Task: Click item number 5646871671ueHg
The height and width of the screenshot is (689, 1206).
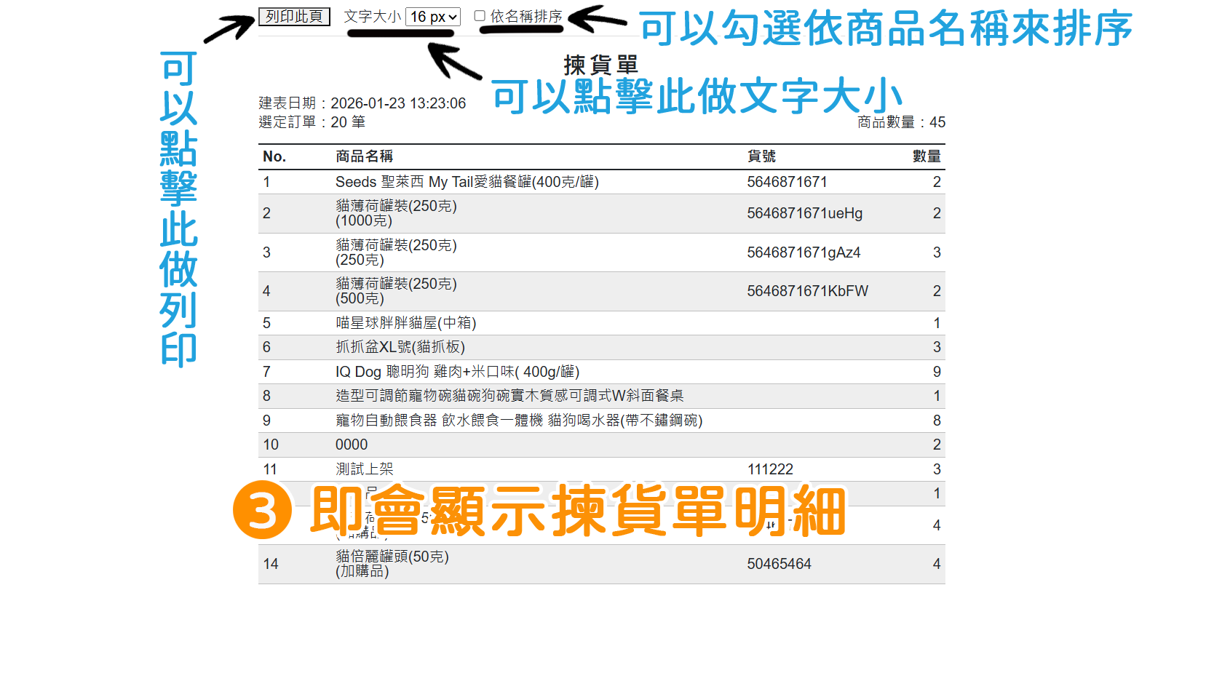Action: pyautogui.click(x=804, y=213)
